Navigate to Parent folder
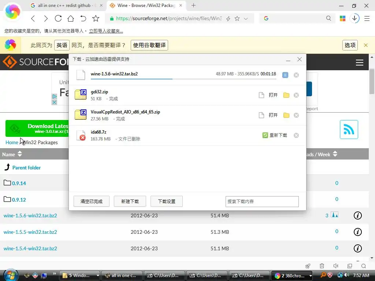Viewport: 375px width, 281px height. coord(26,168)
